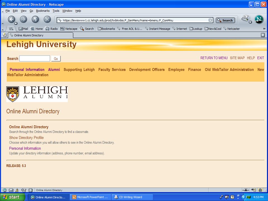The width and height of the screenshot is (268, 201).
Task: Open the View menu
Action: tap(23, 11)
